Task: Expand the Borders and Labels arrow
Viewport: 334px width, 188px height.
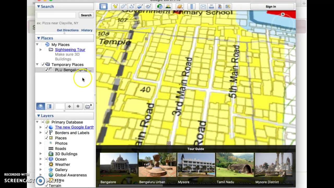Action: point(40,133)
